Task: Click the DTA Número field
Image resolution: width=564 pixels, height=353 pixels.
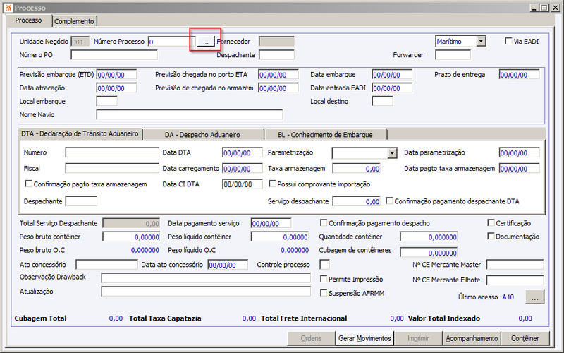Action: 112,152
